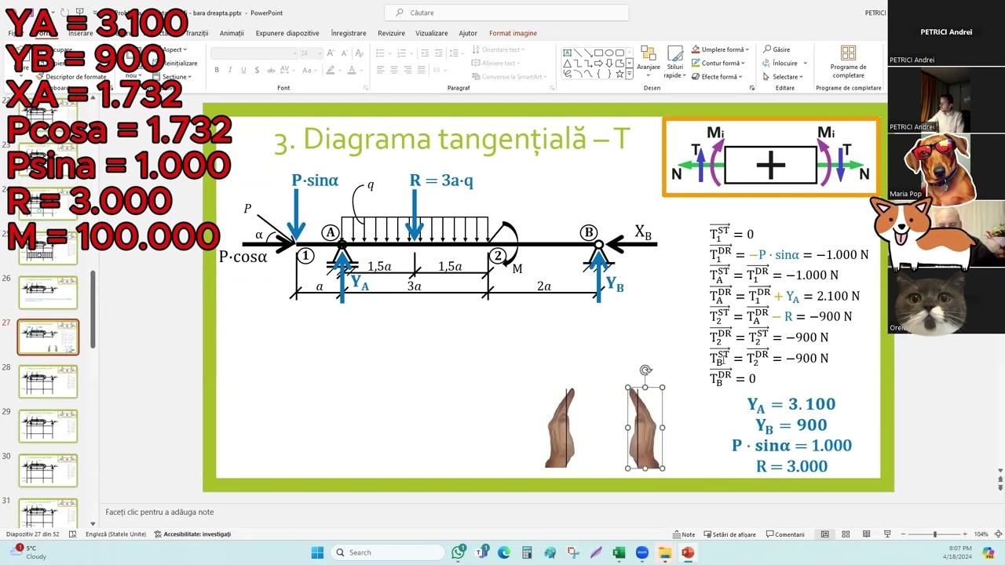Image resolution: width=1005 pixels, height=565 pixels.
Task: Switch to Slide Sorter view button
Action: click(846, 534)
